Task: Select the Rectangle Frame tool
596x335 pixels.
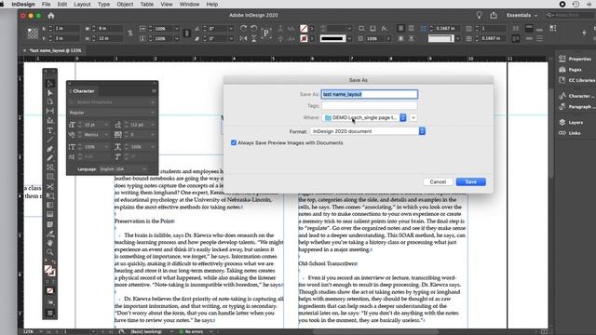Action: click(49, 167)
